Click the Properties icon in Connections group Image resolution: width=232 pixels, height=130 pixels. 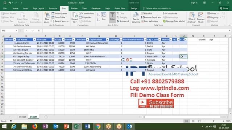tap(80, 17)
